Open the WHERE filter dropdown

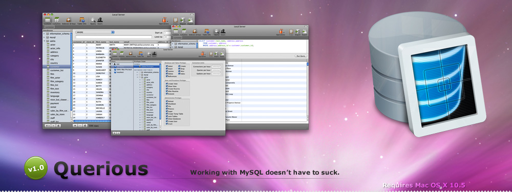pos(95,32)
